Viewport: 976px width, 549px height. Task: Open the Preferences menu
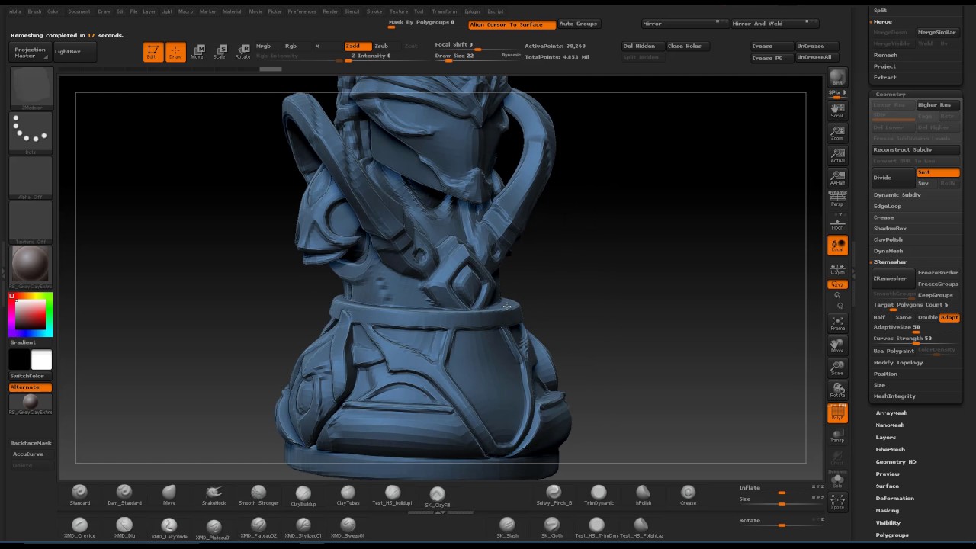point(302,11)
